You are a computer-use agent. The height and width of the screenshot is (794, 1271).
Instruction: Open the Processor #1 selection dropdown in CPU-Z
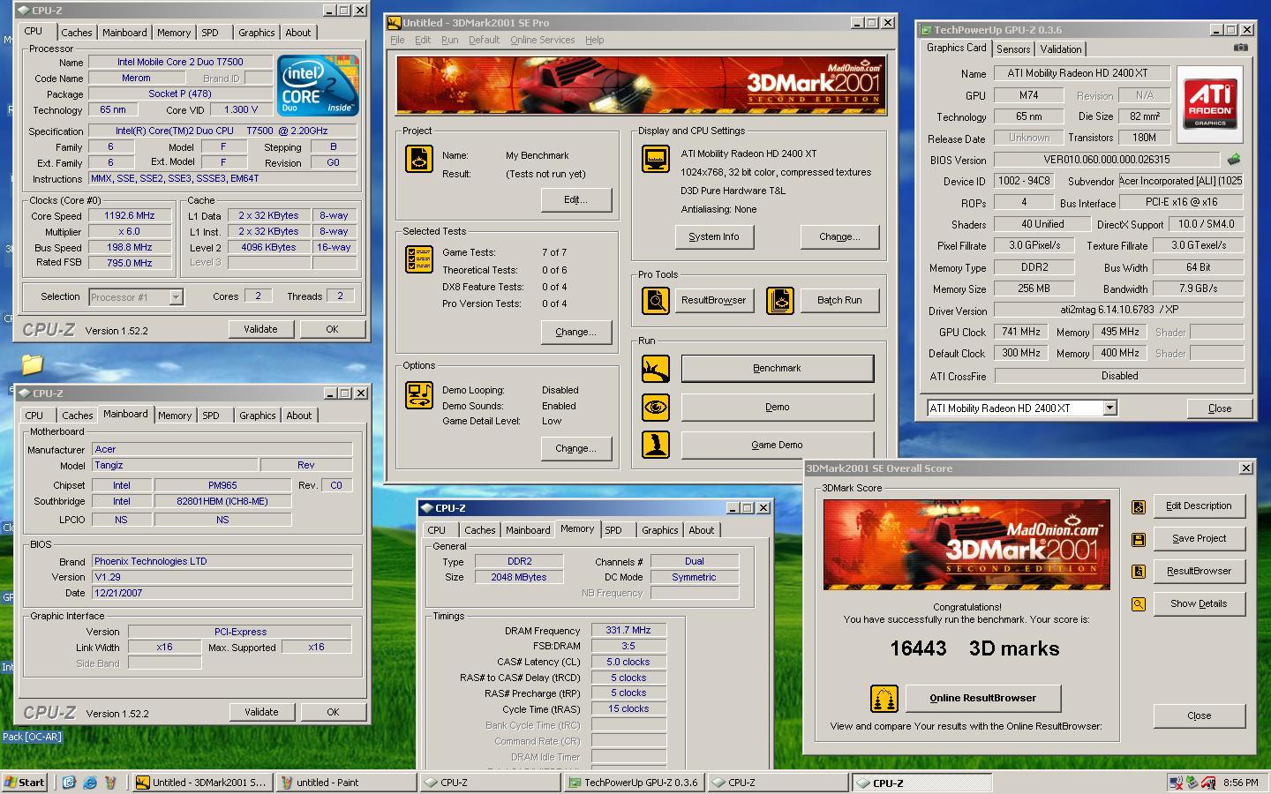(x=176, y=297)
